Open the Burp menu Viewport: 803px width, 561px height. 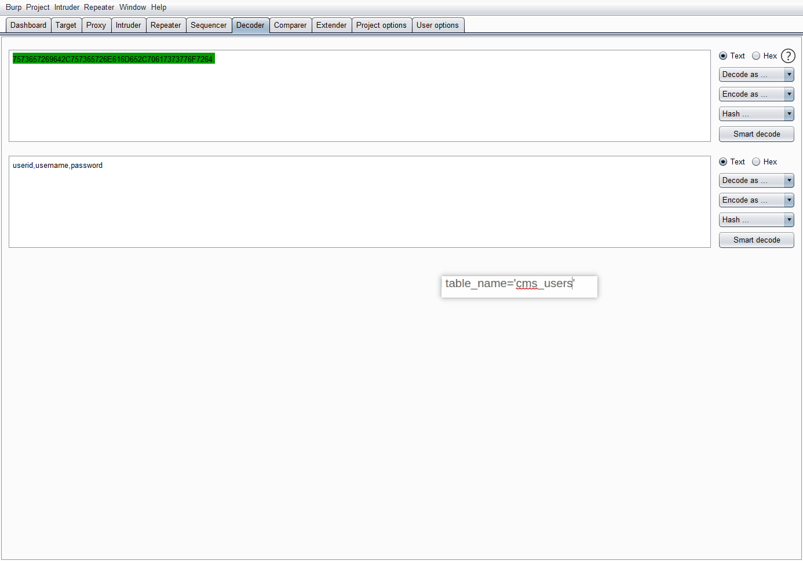pyautogui.click(x=13, y=8)
